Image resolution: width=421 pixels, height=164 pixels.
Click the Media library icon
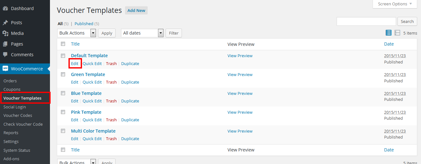click(x=5, y=33)
